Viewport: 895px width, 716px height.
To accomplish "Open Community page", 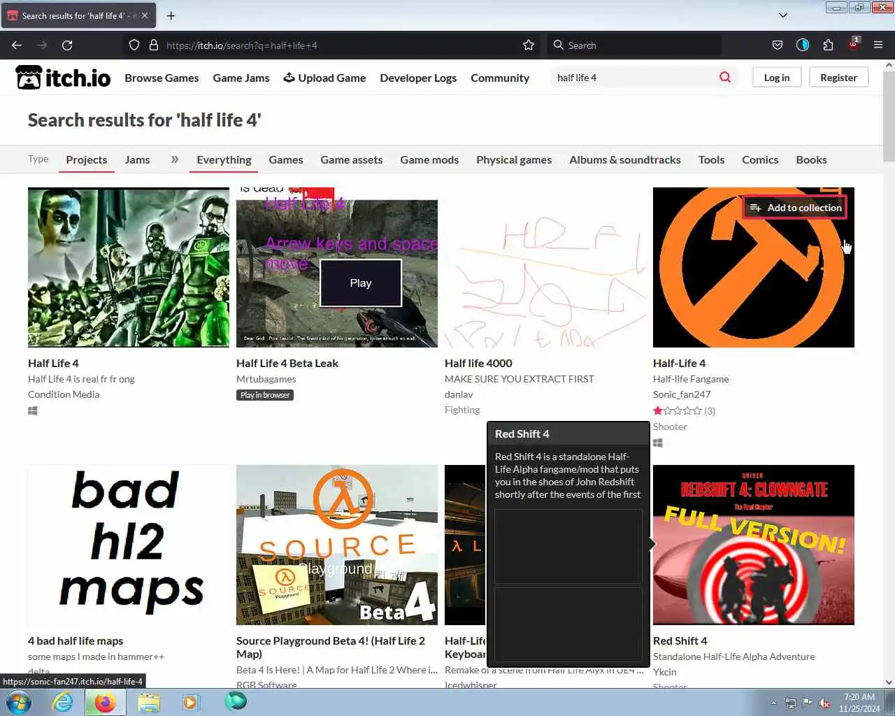I will 500,78.
